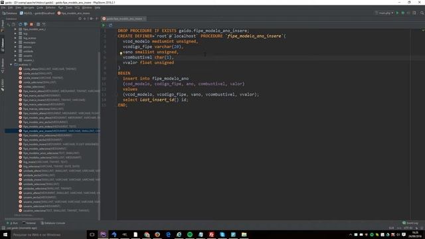Expand the log table node
The height and width of the screenshot is (239, 425).
(x=15, y=34)
